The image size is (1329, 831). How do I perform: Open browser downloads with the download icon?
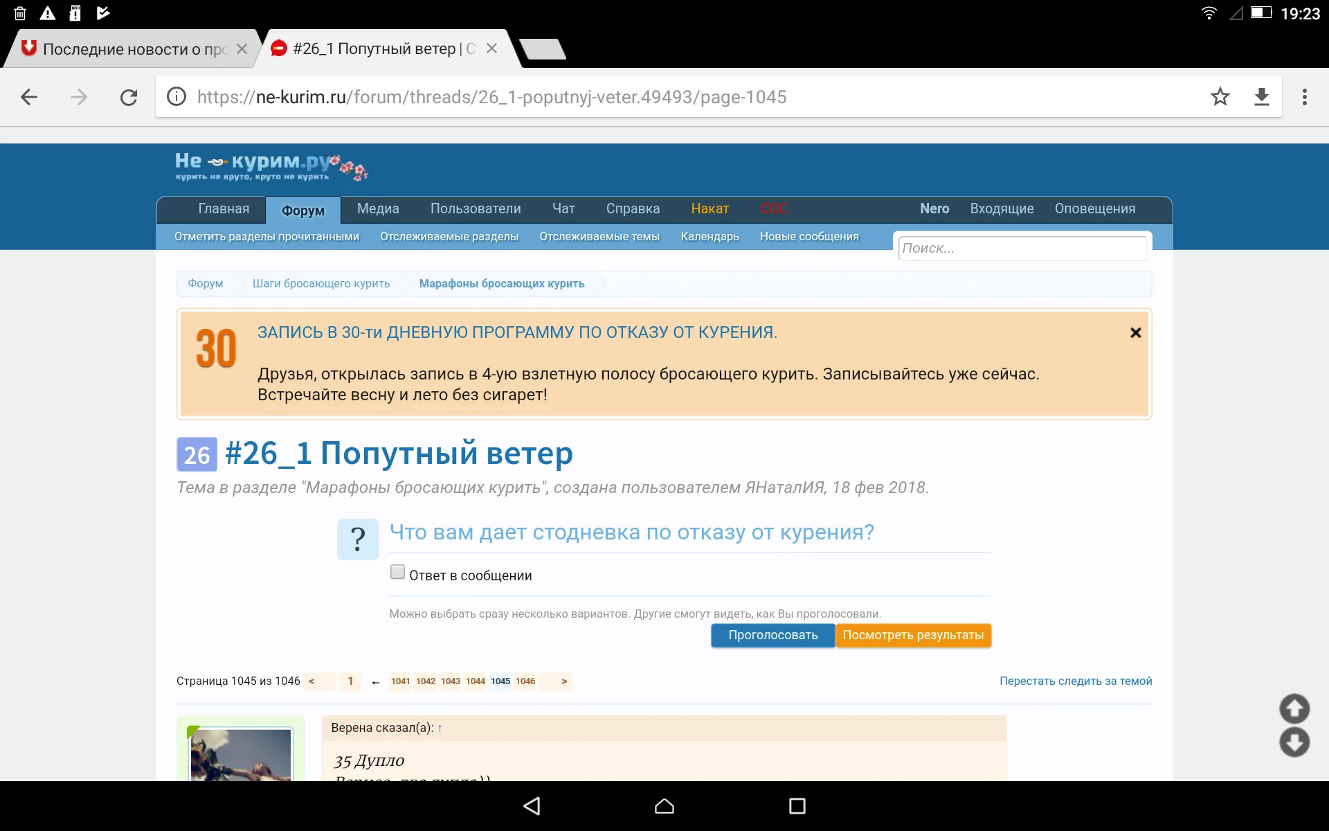click(1263, 97)
